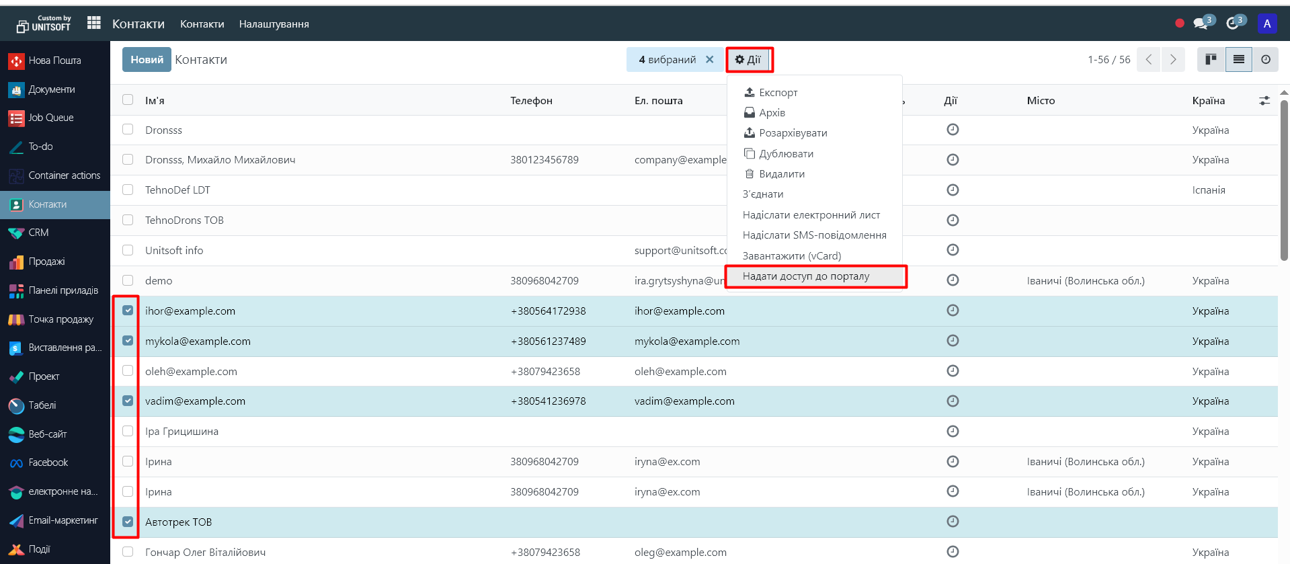The height and width of the screenshot is (564, 1290).
Task: Go to next page of contacts
Action: coord(1173,60)
